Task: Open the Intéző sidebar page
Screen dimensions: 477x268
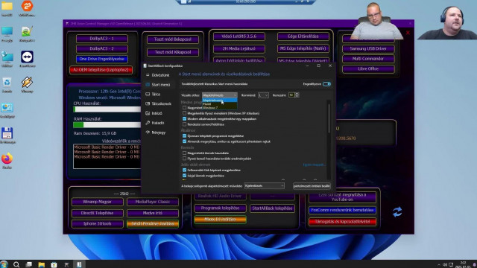Action: point(157,113)
